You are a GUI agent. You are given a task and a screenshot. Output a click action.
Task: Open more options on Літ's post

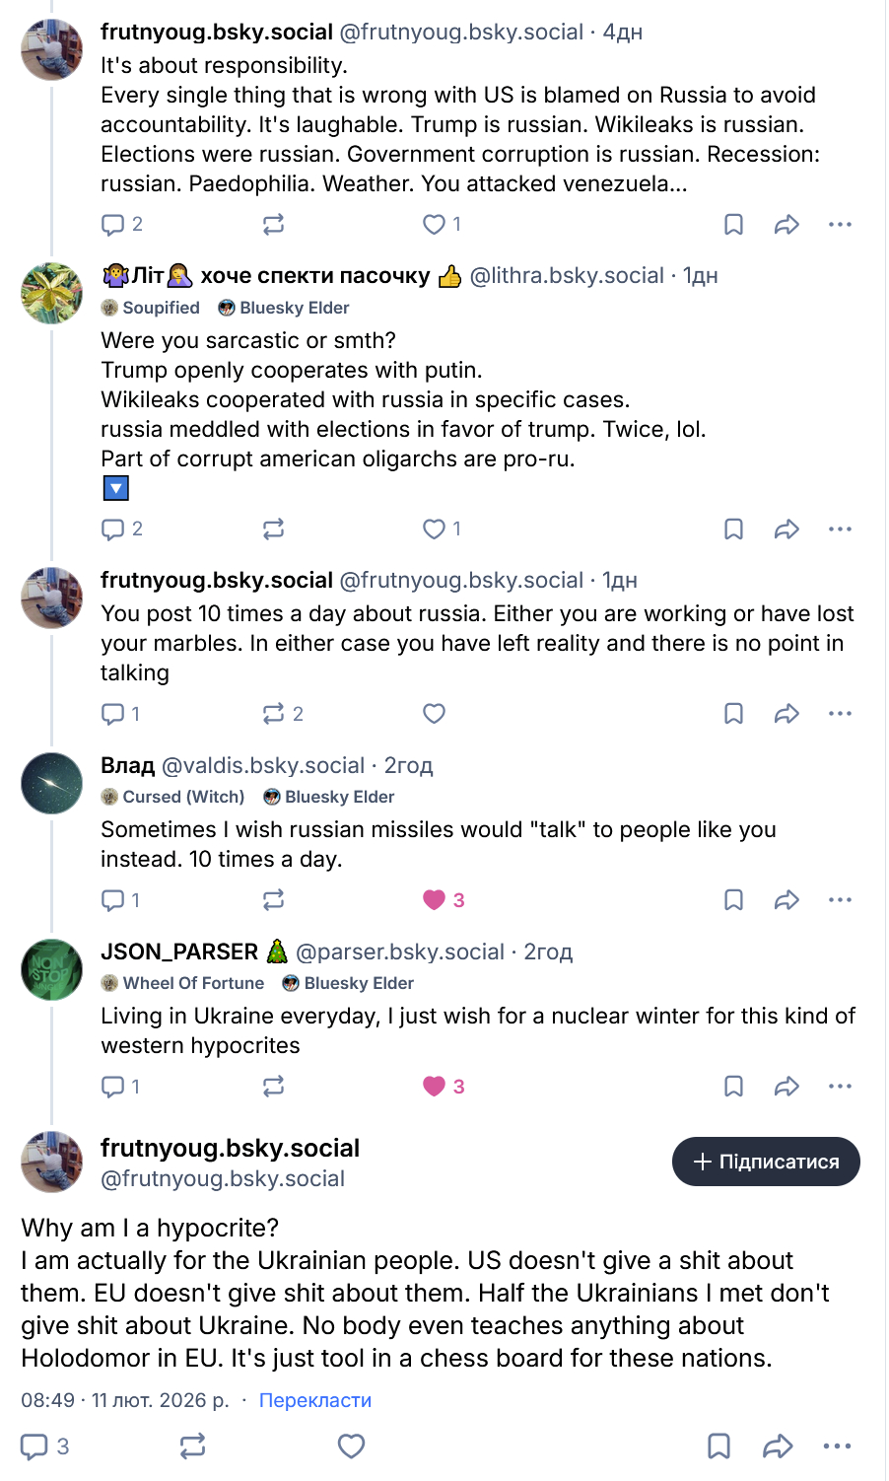coord(840,529)
